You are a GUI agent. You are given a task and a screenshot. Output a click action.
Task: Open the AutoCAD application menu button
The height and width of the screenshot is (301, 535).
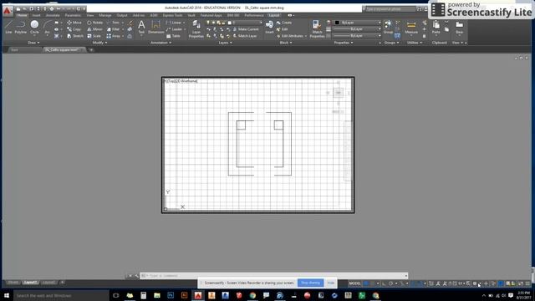(8, 11)
